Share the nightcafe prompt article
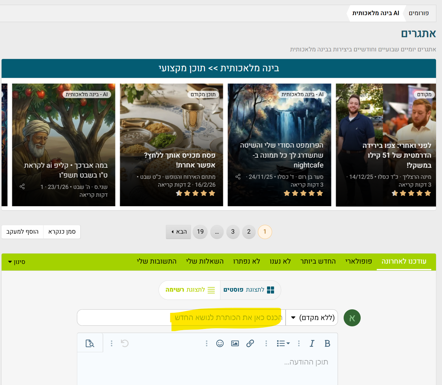This screenshot has width=442, height=385. point(238,177)
